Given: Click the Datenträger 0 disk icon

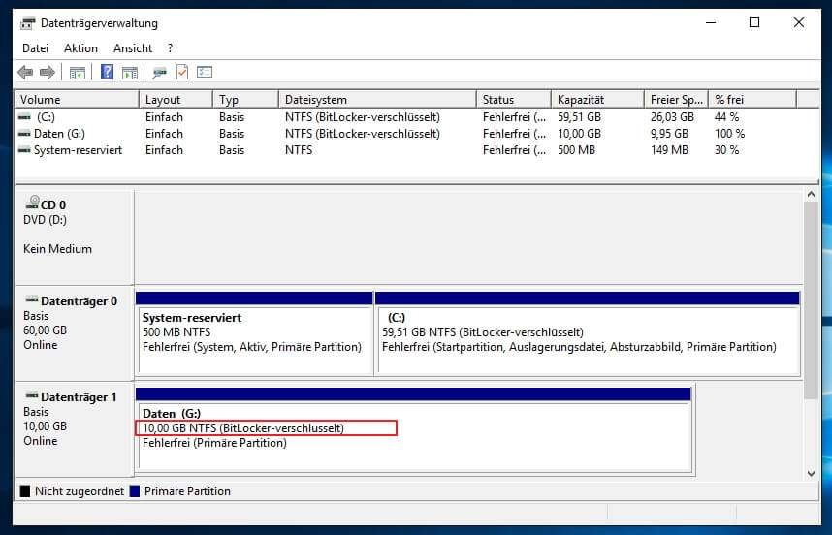Looking at the screenshot, I should tap(32, 300).
